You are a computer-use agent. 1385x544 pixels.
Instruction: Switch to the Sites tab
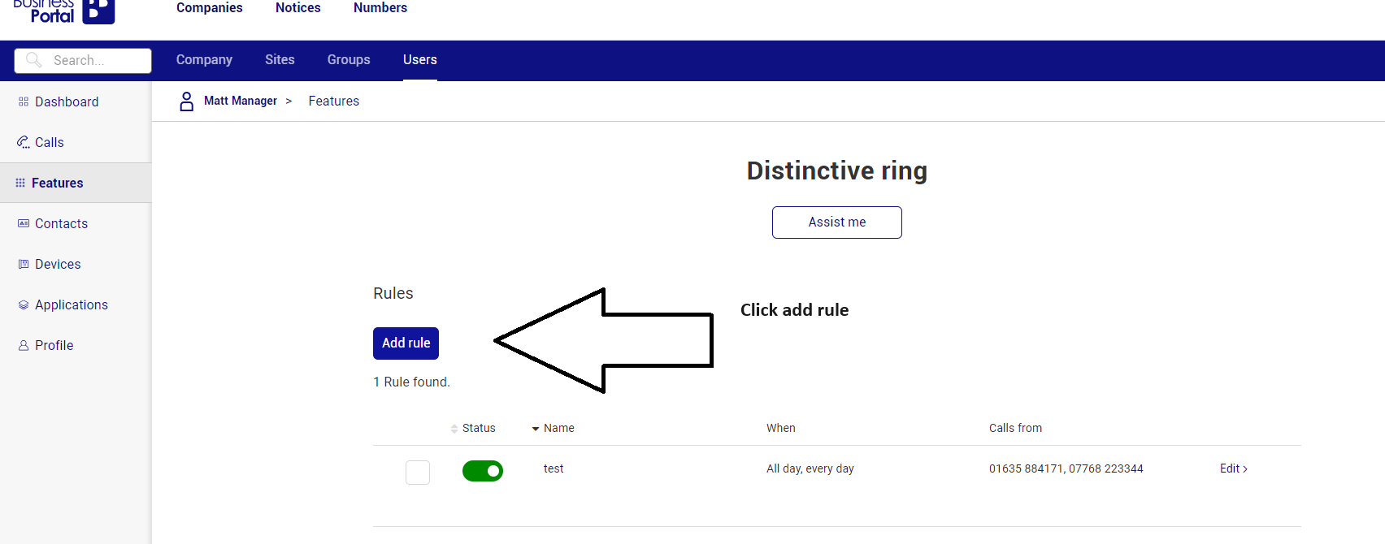[280, 59]
